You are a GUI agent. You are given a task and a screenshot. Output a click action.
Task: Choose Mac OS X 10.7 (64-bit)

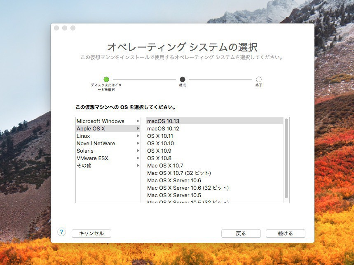214,165
